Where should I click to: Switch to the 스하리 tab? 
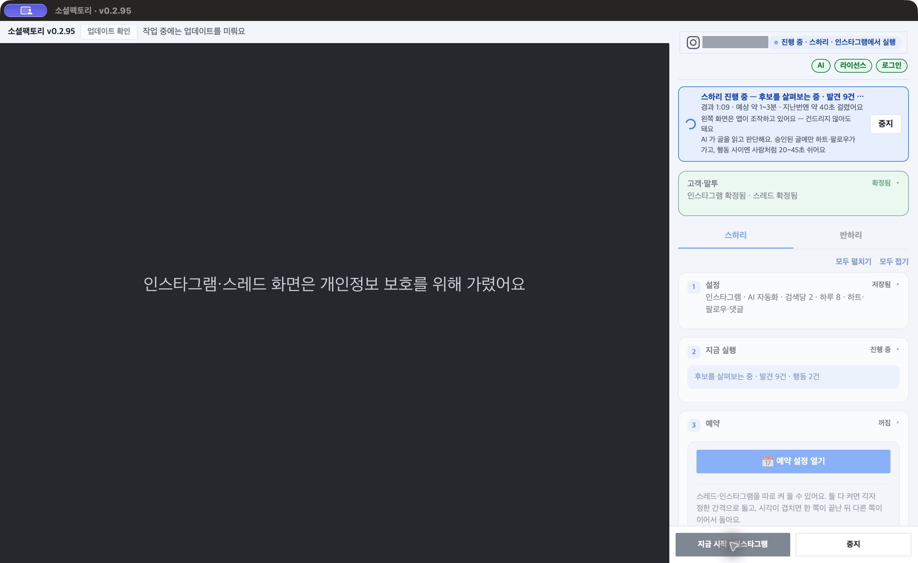point(736,235)
